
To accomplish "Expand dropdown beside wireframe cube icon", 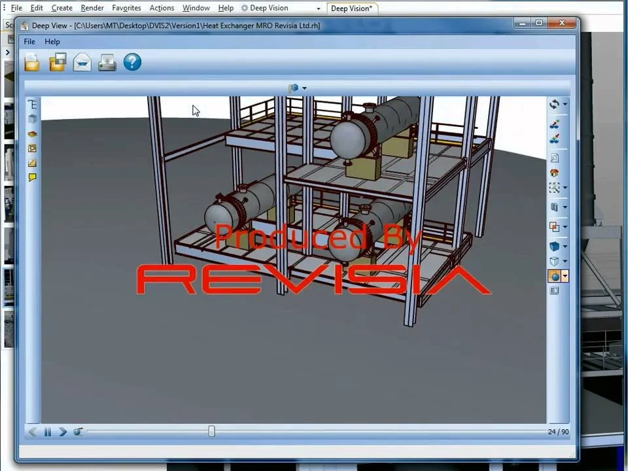I will pyautogui.click(x=565, y=261).
